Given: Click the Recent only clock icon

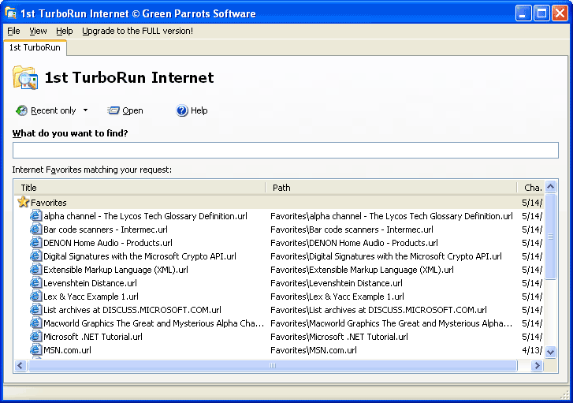Looking at the screenshot, I should pyautogui.click(x=21, y=110).
